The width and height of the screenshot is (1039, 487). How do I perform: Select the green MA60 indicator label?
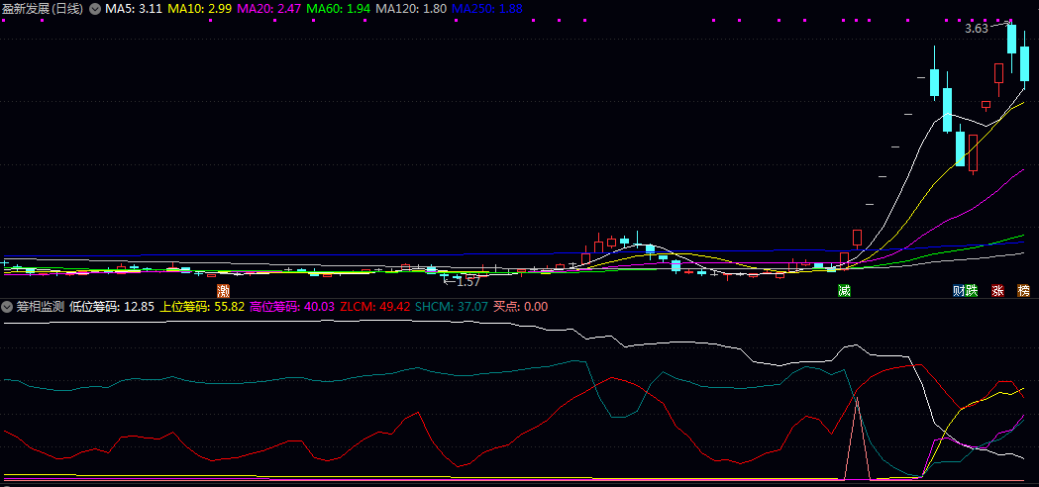[339, 8]
